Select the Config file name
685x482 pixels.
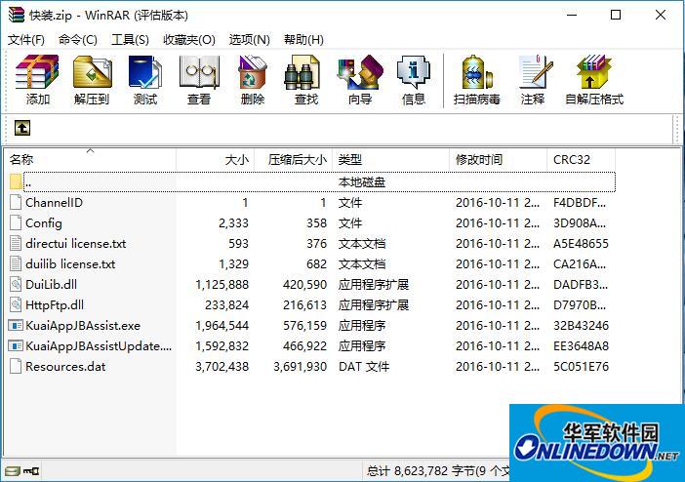[x=43, y=223]
